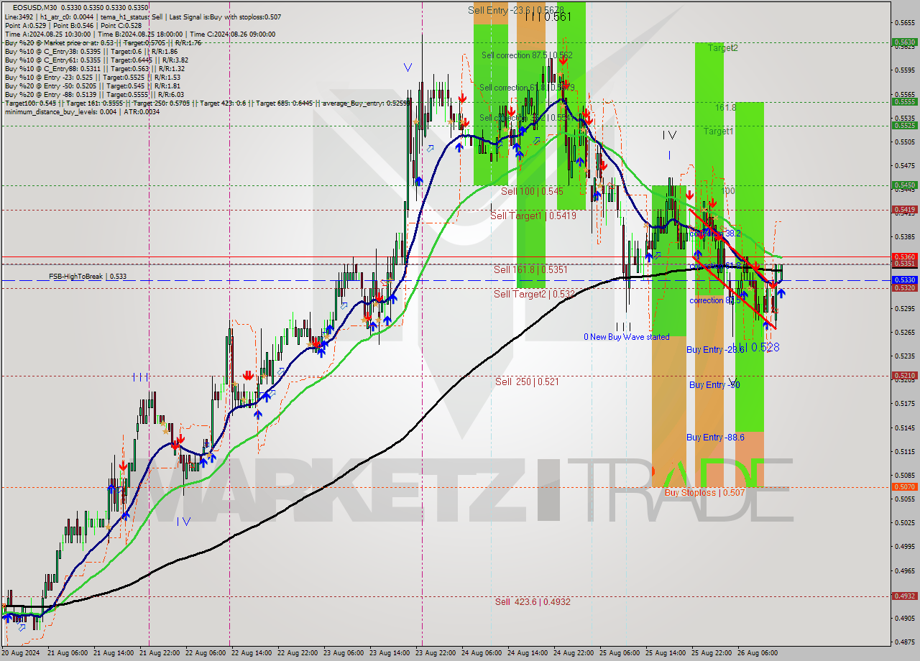The width and height of the screenshot is (920, 661).
Task: Select the '24 Aug 22:00' time label
Action: tap(574, 652)
